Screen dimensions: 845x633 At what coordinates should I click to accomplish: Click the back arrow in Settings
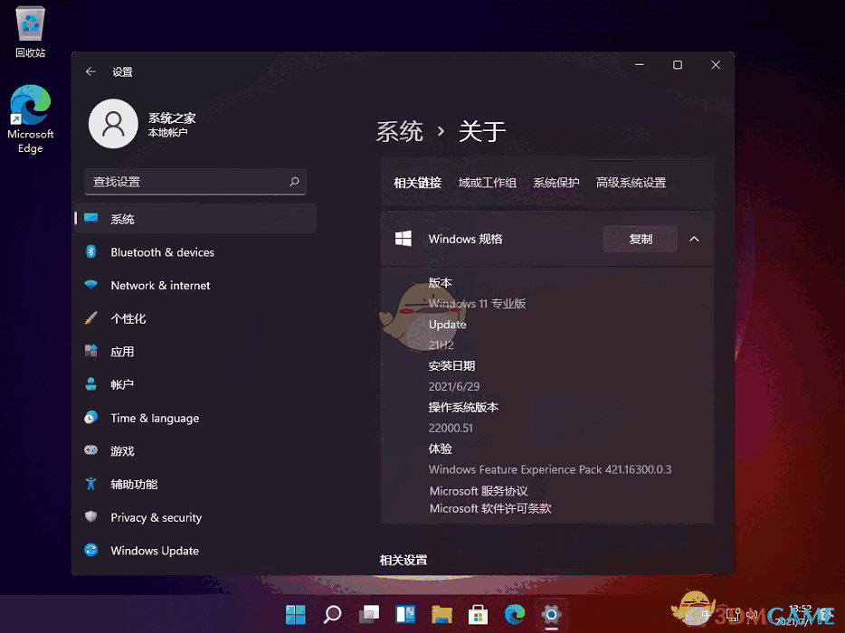pyautogui.click(x=90, y=71)
